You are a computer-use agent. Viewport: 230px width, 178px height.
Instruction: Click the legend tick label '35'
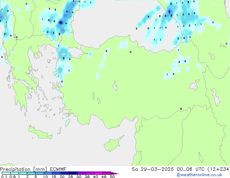tap(87, 177)
